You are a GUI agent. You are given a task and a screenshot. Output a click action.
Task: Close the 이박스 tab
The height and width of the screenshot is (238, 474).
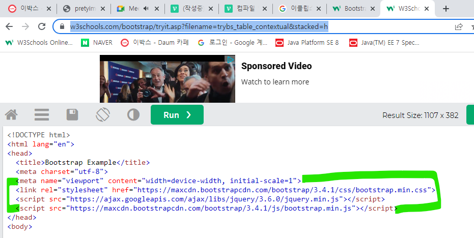tap(49, 9)
